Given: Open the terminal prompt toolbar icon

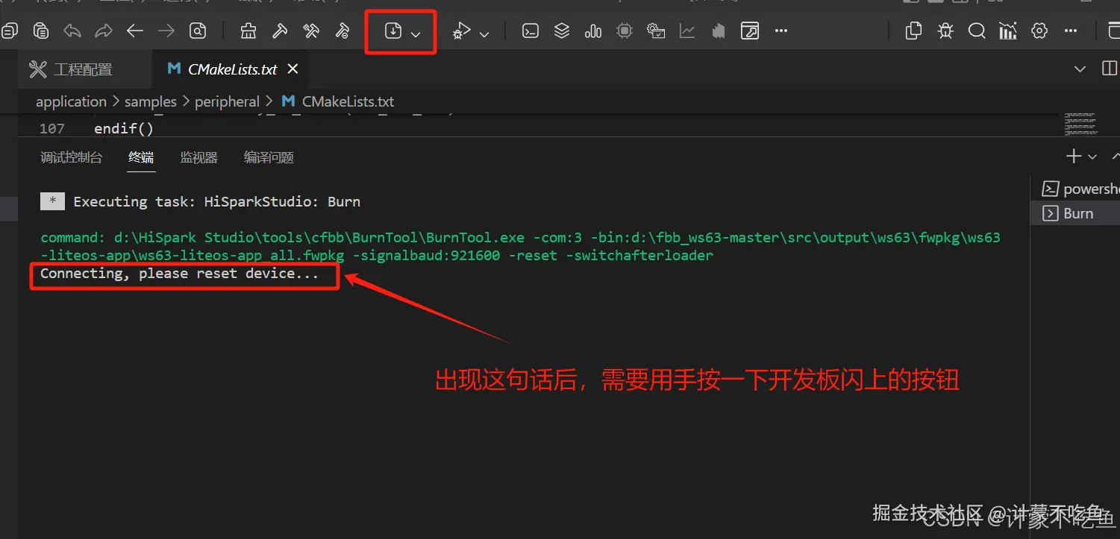Looking at the screenshot, I should (531, 31).
